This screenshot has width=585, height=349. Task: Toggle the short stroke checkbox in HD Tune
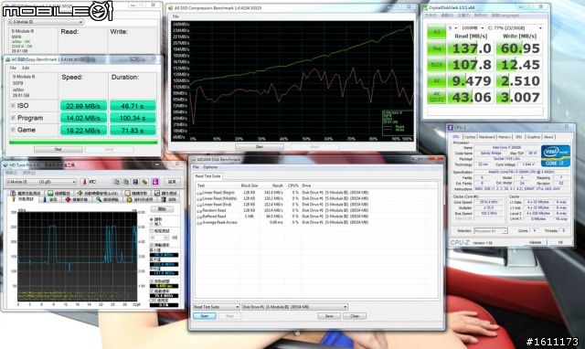pos(152,231)
